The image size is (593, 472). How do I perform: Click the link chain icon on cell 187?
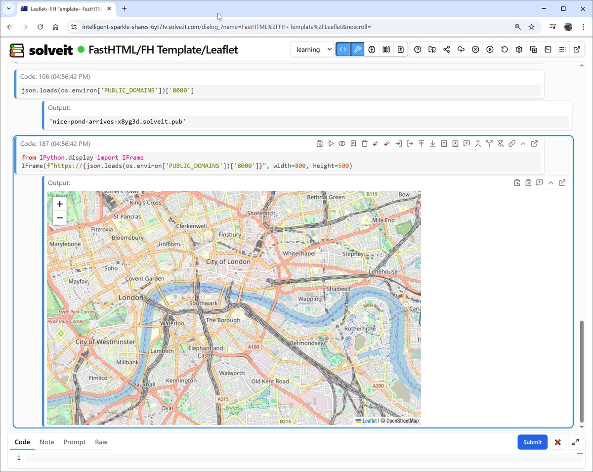tap(512, 144)
